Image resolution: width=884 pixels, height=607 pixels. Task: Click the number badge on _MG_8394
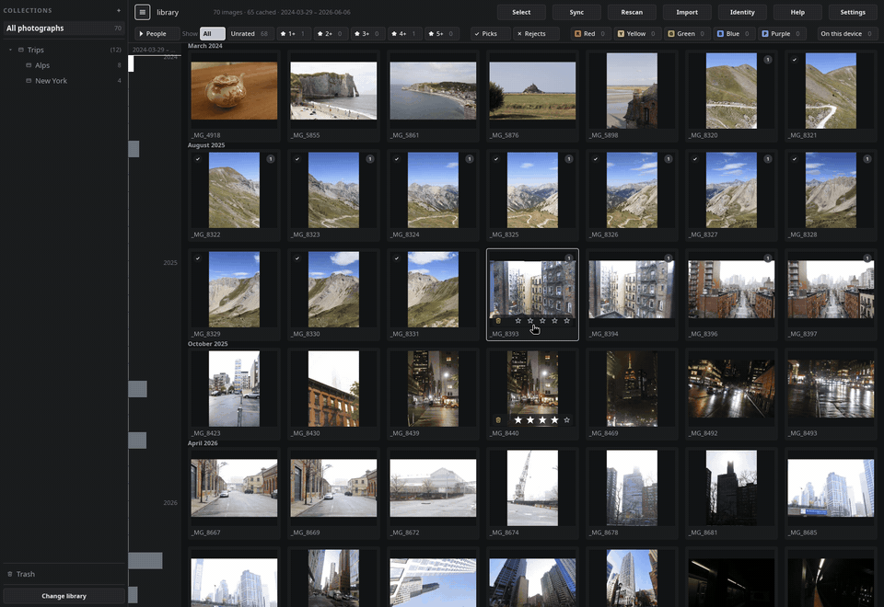(x=669, y=258)
